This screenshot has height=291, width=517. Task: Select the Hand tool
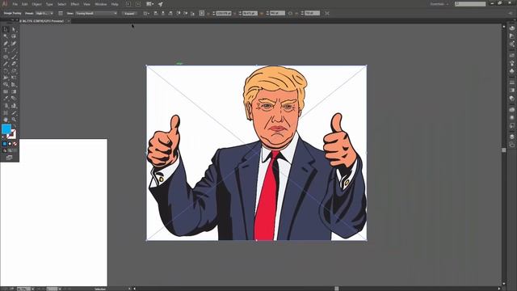coord(6,120)
